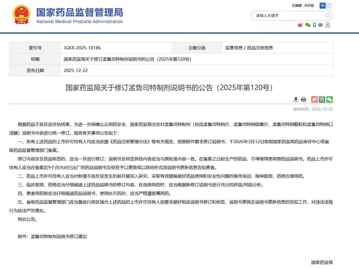This screenshot has height=269, width=359.
Task: Open the user account icon
Action: (x=328, y=25)
